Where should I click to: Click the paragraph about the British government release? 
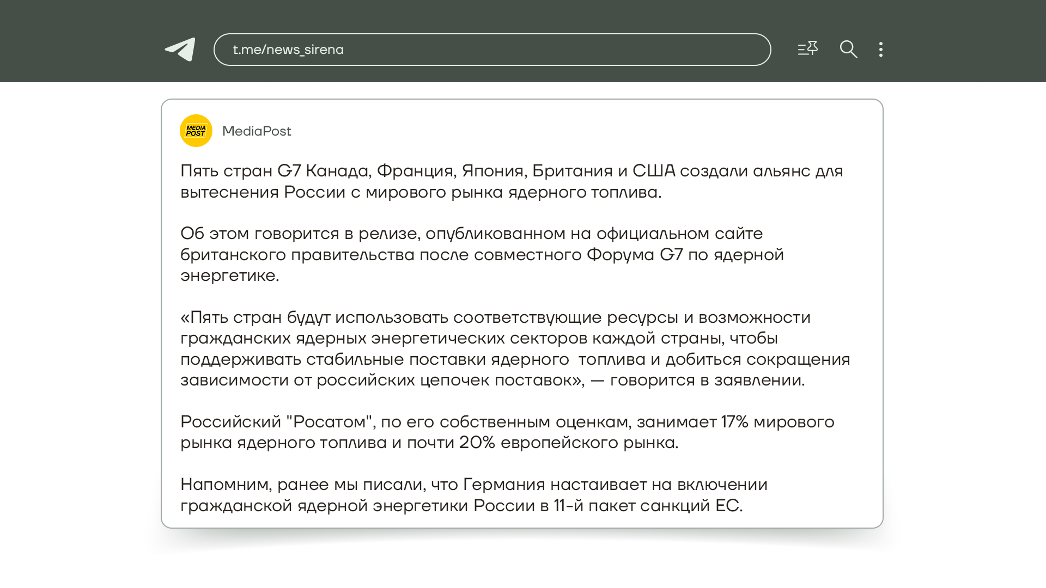(482, 254)
